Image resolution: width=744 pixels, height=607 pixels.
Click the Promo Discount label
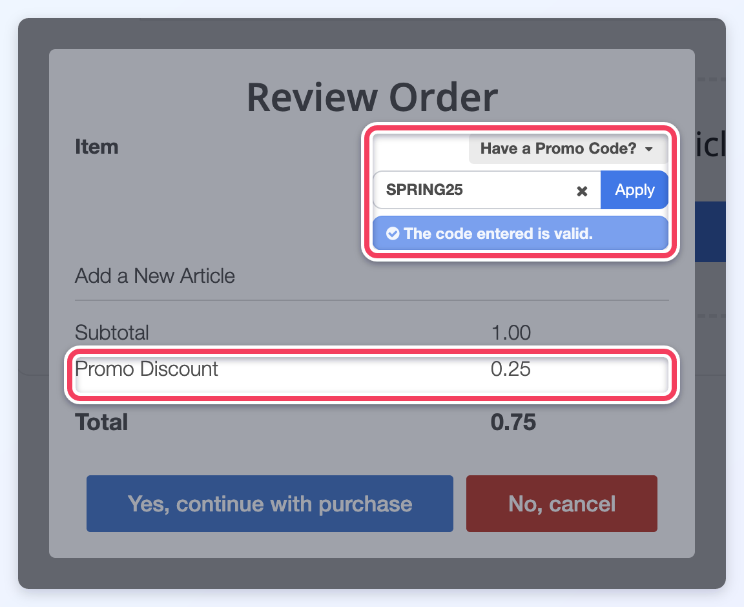coord(146,369)
